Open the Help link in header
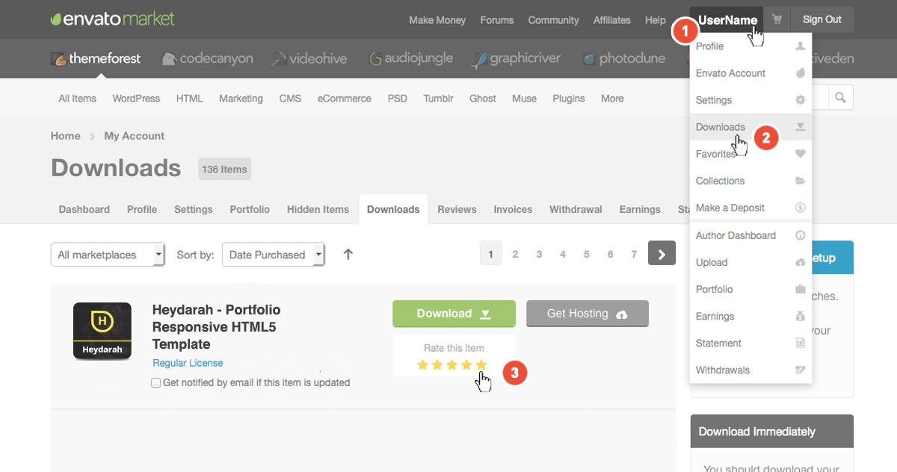 [656, 20]
